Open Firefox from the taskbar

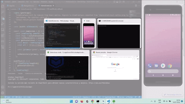82,101
